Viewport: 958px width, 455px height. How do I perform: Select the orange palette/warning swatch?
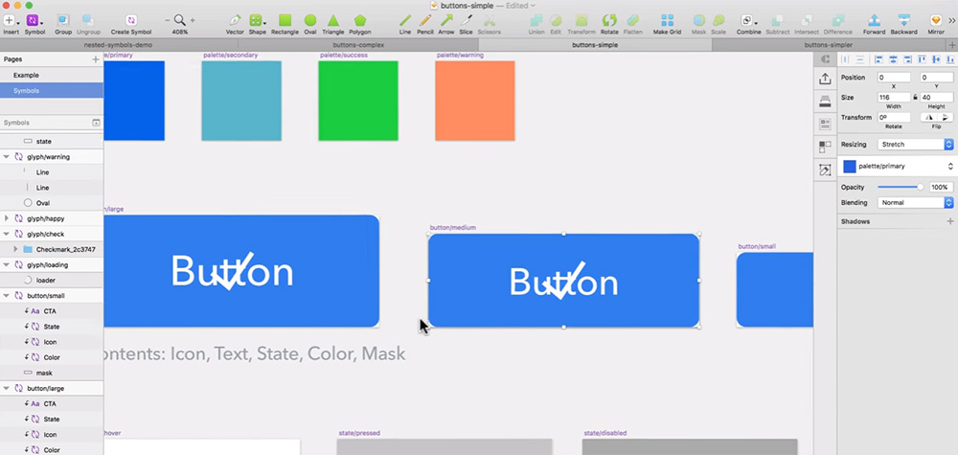[475, 101]
